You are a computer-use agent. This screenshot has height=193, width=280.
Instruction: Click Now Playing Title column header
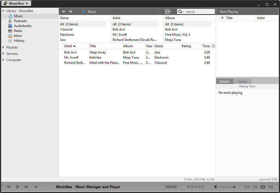point(240,18)
